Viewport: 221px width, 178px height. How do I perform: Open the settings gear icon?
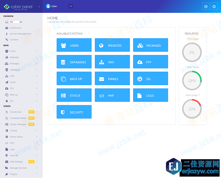click(x=206, y=6)
